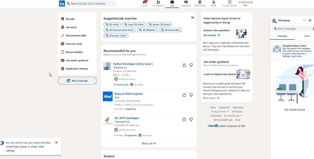
Task: Thumbs up the ACI-MTS Developer job
Action: point(184,119)
